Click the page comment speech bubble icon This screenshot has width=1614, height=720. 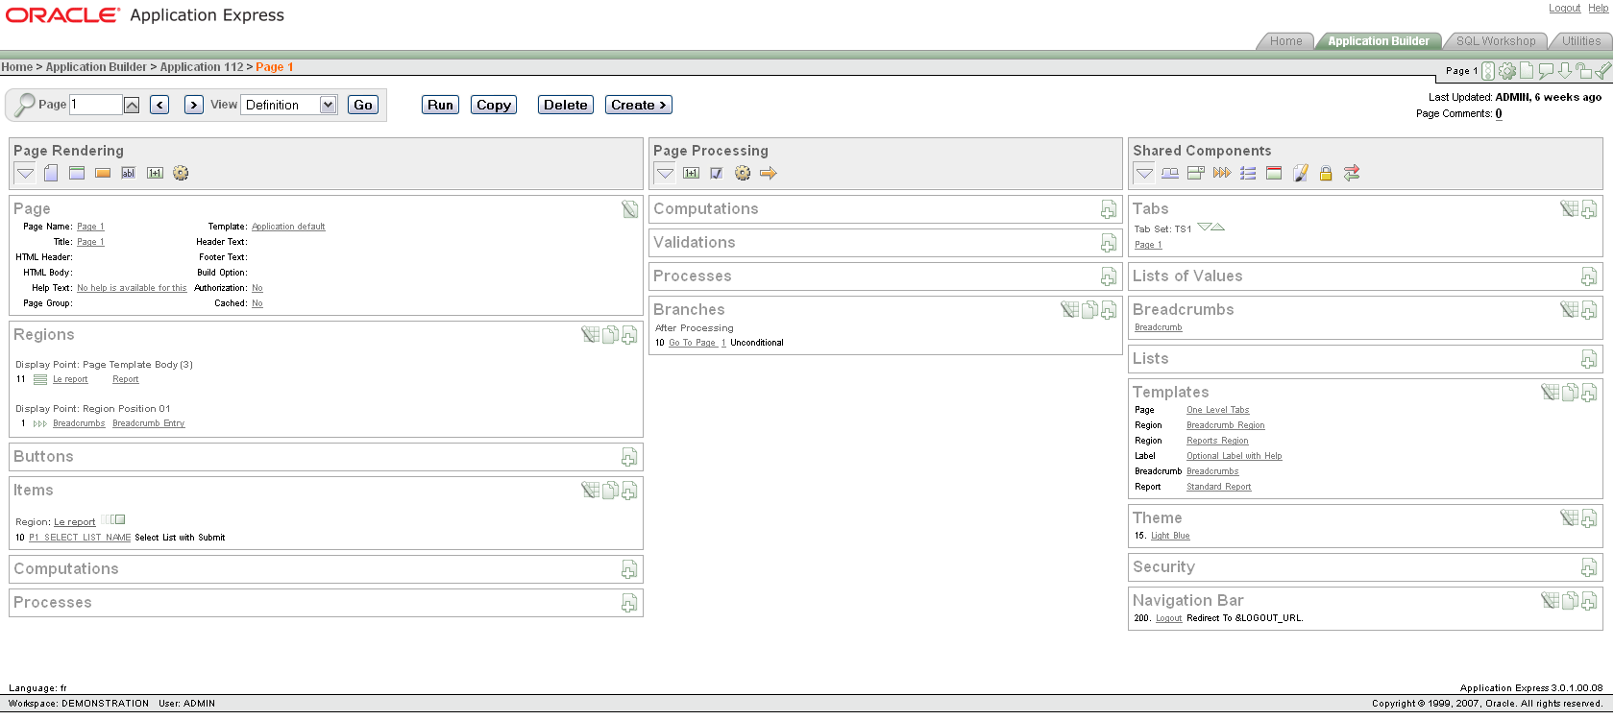coord(1546,71)
